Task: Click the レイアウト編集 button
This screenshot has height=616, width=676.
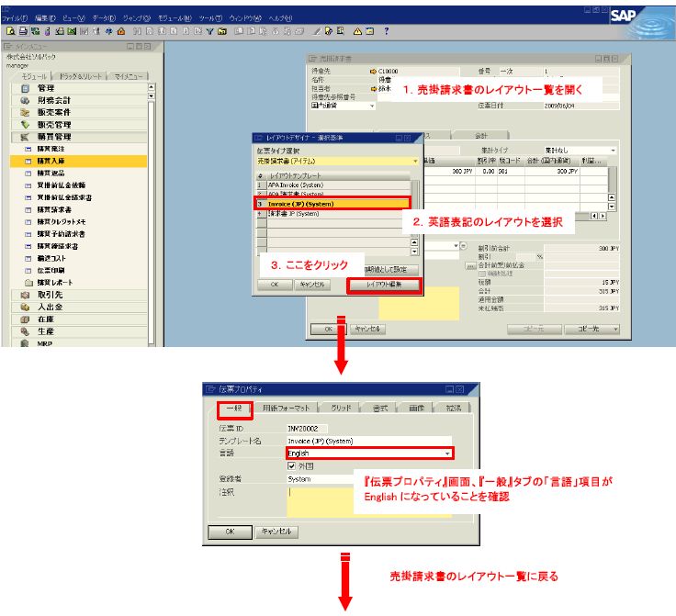Action: tap(384, 285)
